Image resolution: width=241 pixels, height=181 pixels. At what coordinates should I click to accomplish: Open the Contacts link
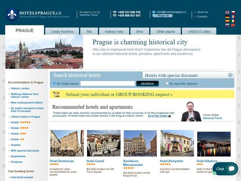[202, 16]
